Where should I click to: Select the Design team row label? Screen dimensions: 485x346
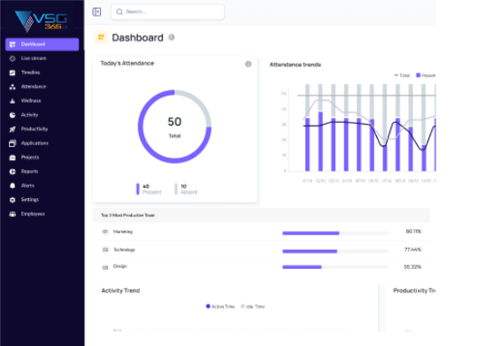coord(120,266)
